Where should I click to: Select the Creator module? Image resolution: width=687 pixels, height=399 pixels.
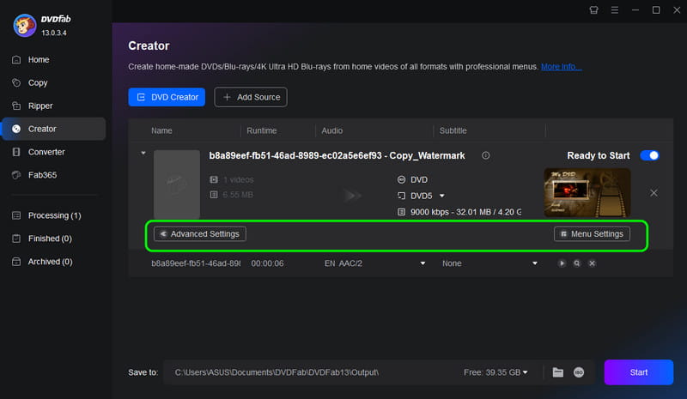pos(53,129)
